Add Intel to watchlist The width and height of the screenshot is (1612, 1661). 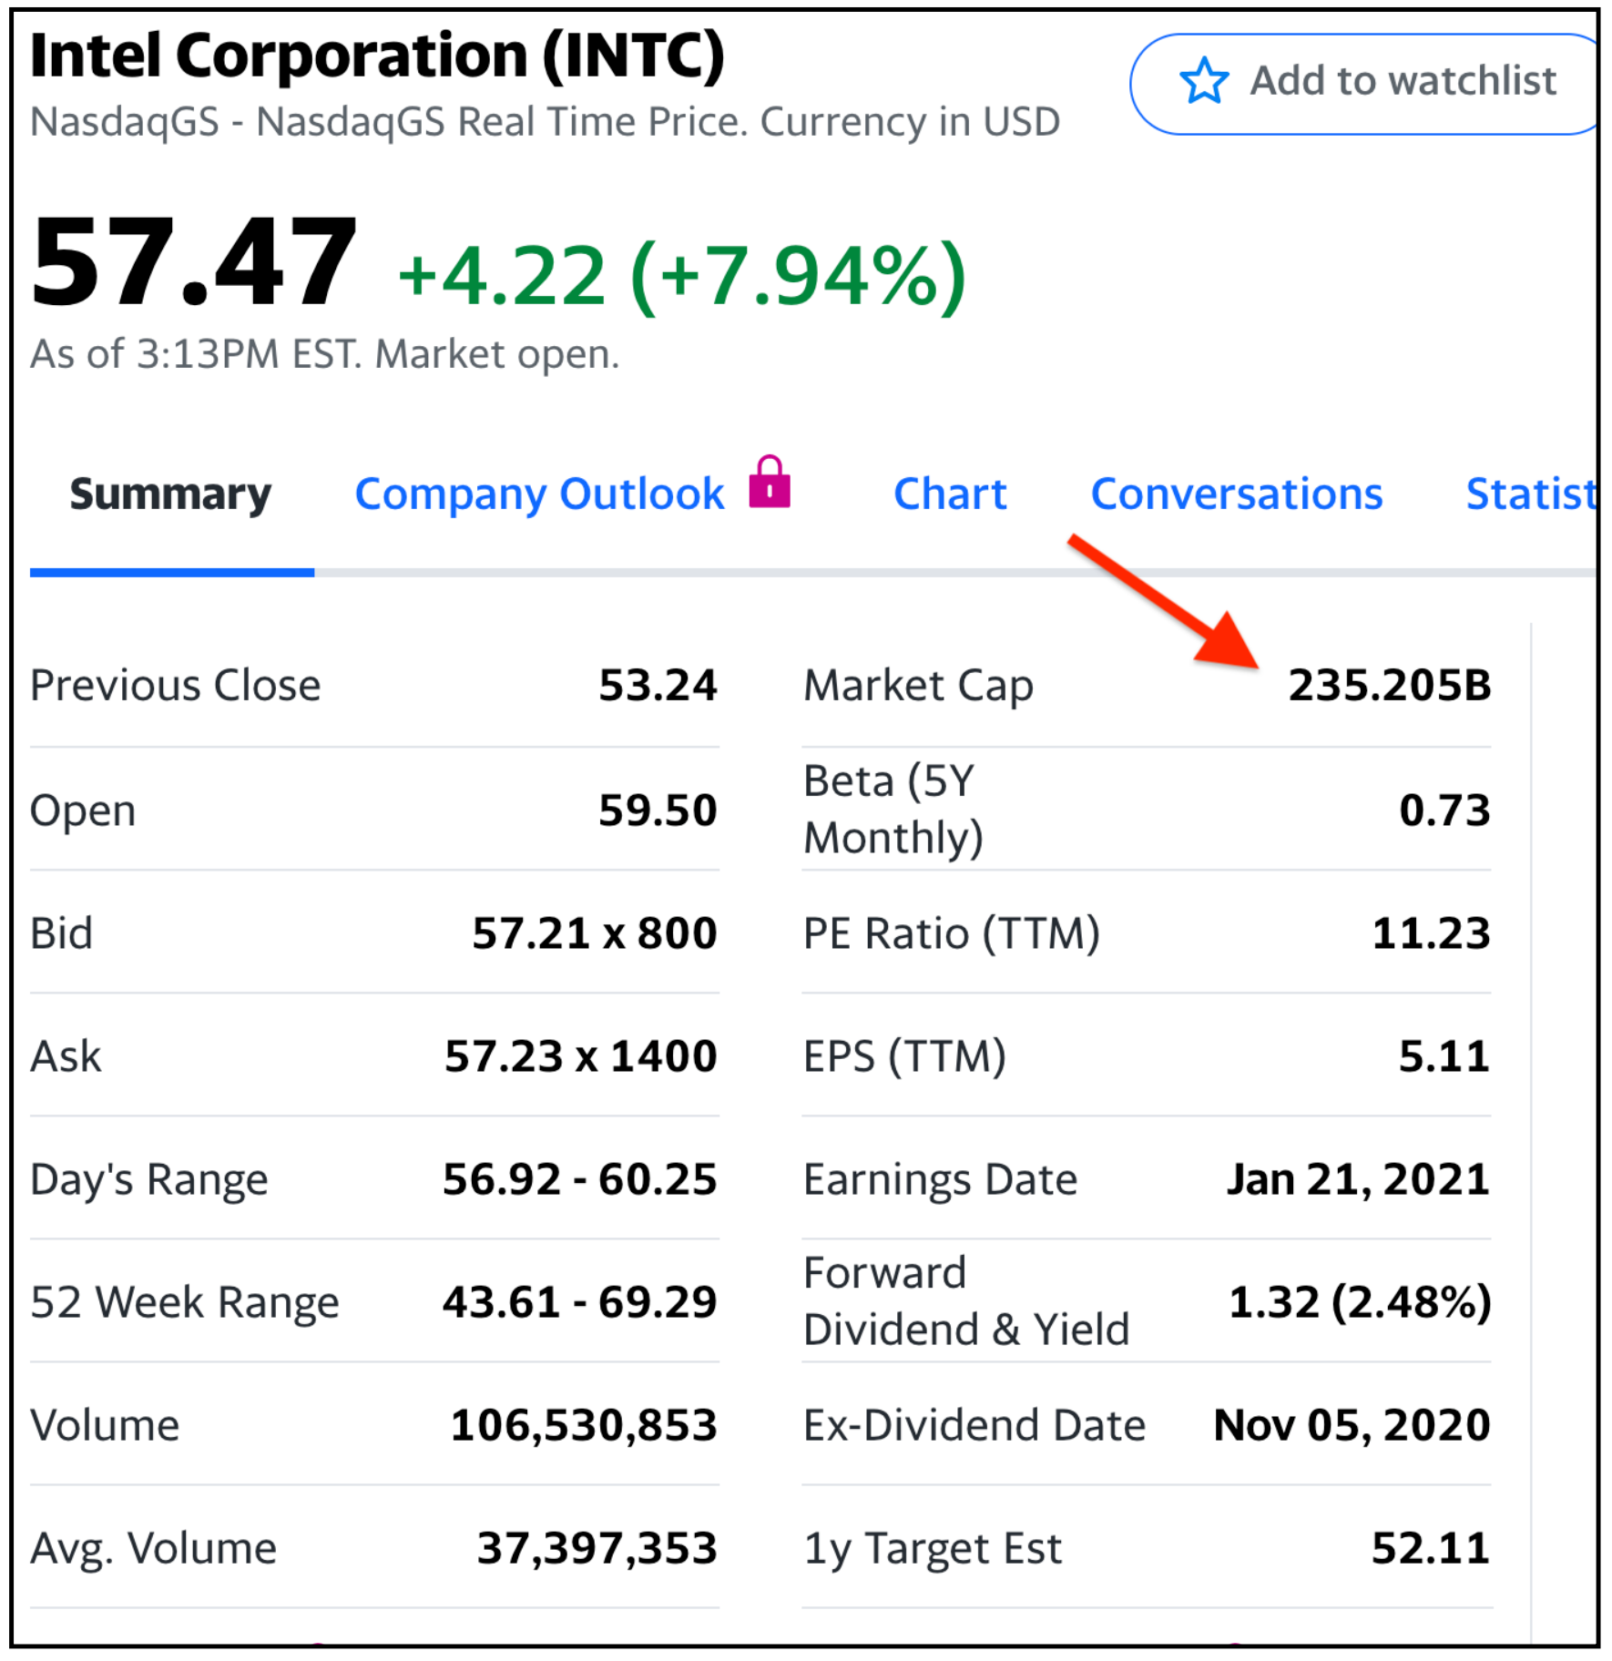[1363, 84]
